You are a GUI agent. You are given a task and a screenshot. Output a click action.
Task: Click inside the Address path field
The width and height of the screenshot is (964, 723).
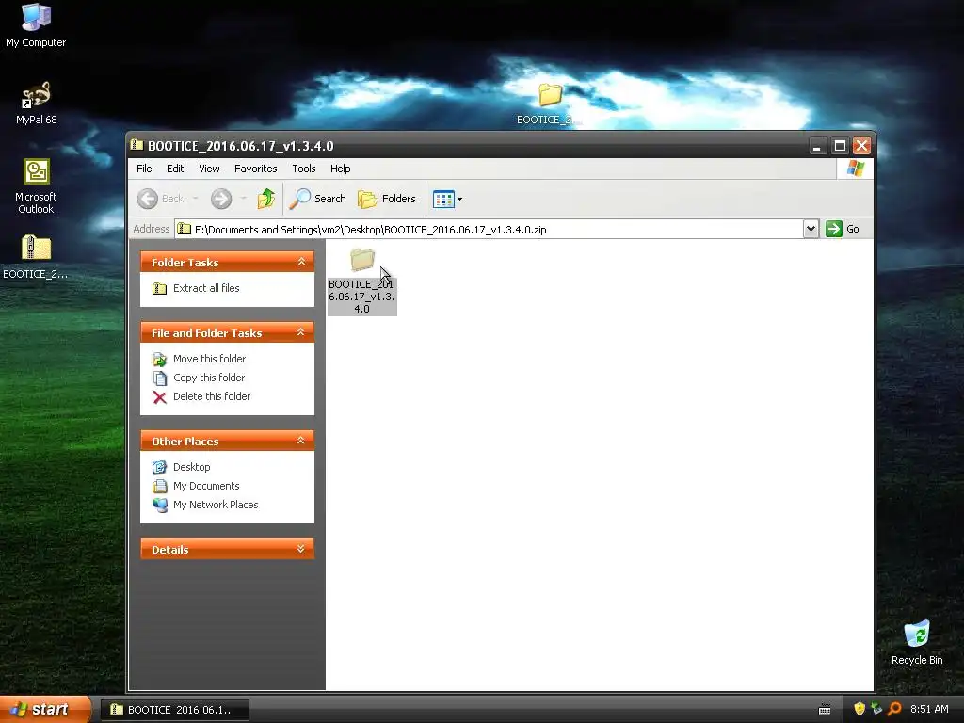(489, 230)
